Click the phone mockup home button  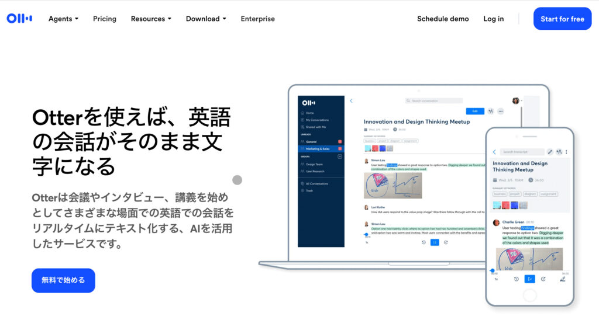529,295
